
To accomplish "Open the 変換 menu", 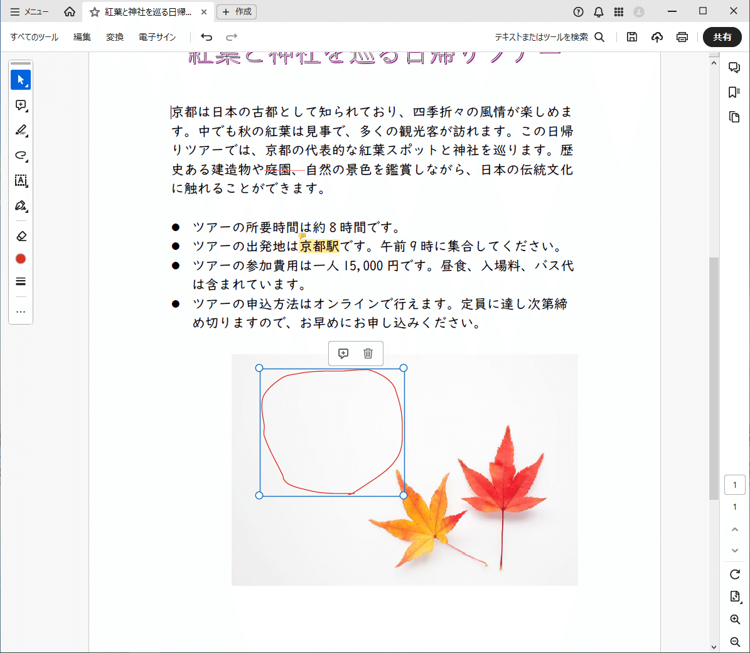I will 115,37.
